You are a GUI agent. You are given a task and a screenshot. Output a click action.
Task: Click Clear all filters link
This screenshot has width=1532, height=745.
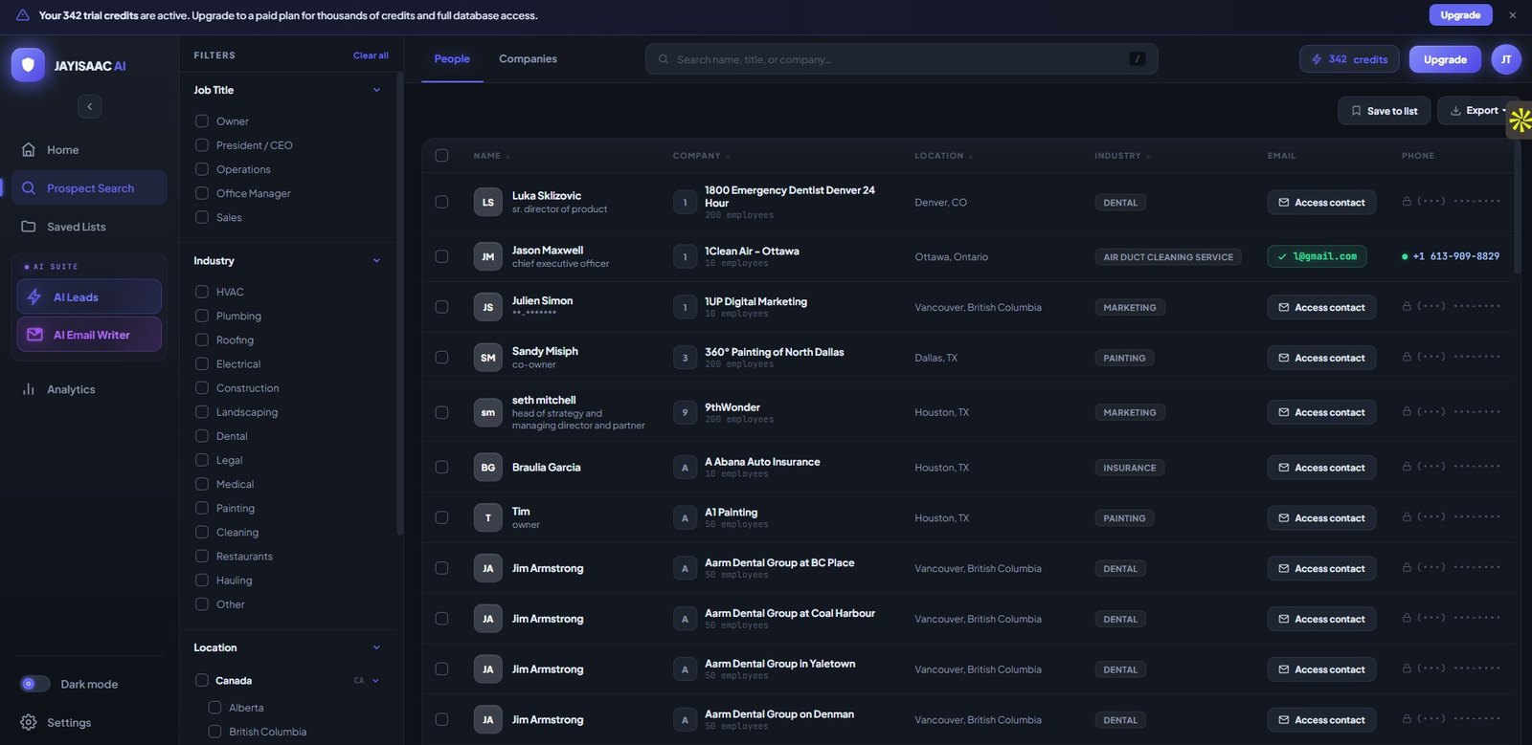pos(371,55)
